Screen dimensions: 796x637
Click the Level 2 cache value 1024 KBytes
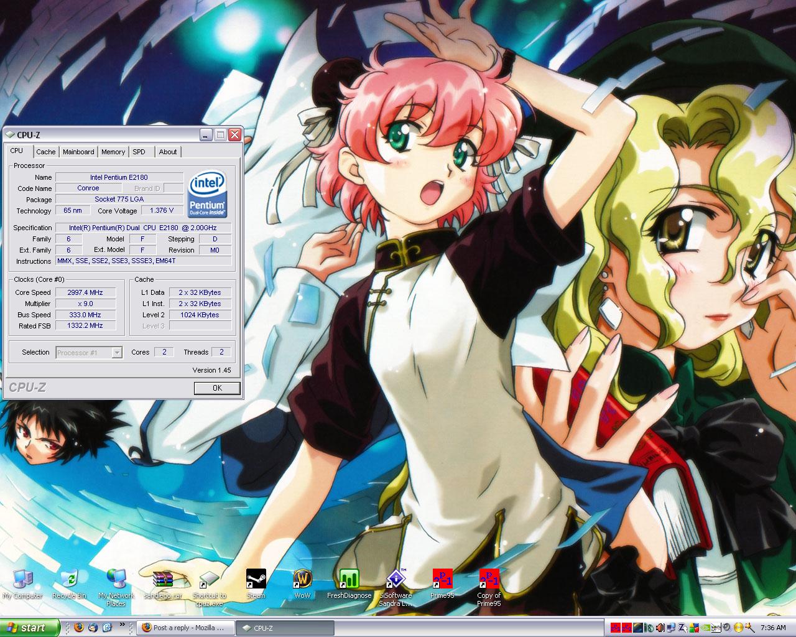tap(200, 315)
